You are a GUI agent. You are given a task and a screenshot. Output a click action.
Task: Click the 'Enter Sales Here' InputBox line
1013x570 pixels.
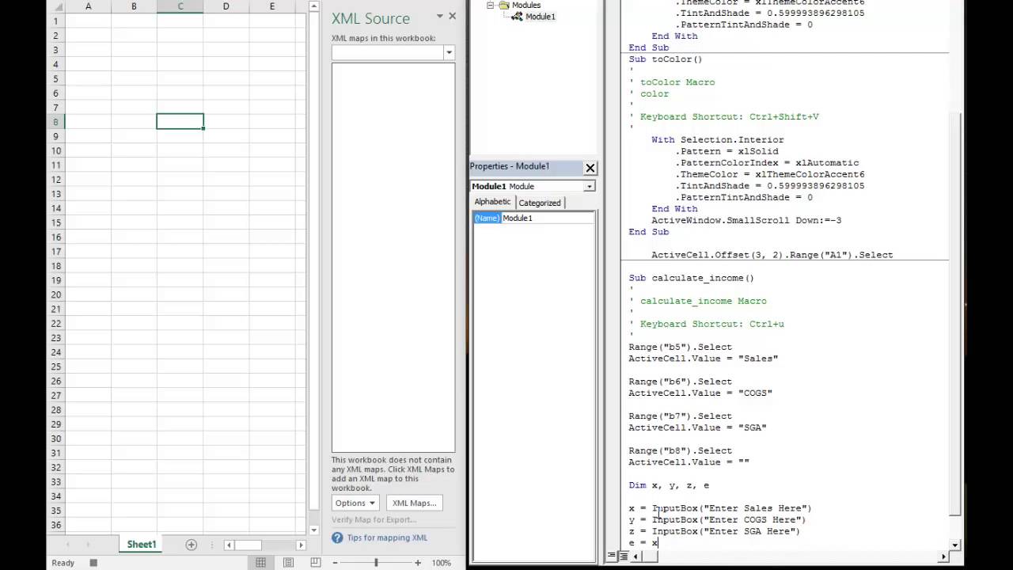point(719,508)
